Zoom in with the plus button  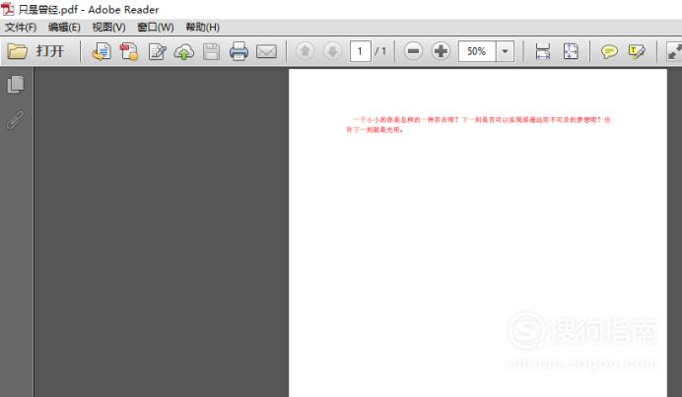click(441, 51)
